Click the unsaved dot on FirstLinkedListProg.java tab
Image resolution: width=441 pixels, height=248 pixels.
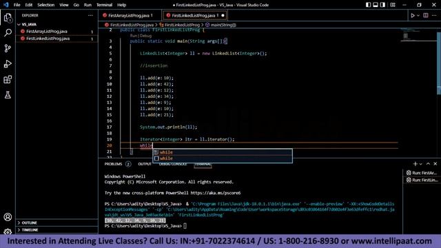223,15
